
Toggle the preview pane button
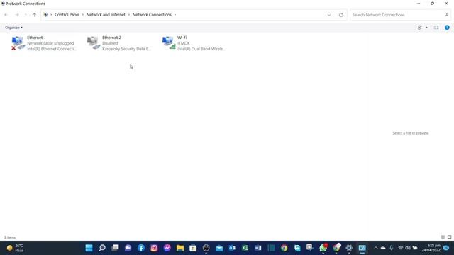pyautogui.click(x=436, y=28)
